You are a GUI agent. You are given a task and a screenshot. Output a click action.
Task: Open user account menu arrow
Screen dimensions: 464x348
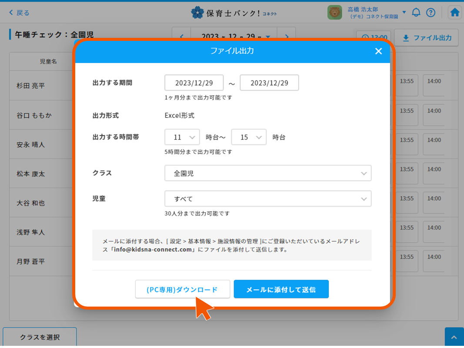(404, 12)
